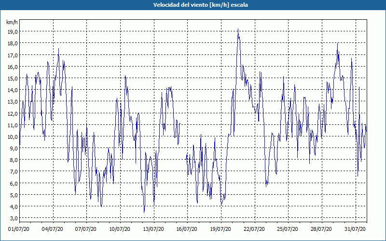Click the 31/07/20 date label
This screenshot has width=386, height=241.
(x=355, y=229)
